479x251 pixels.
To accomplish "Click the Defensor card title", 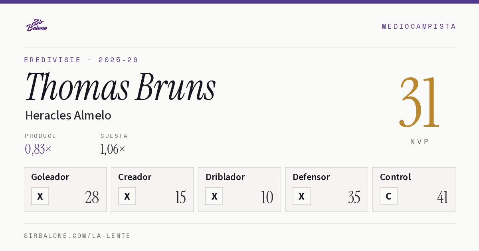I will pos(311,177).
